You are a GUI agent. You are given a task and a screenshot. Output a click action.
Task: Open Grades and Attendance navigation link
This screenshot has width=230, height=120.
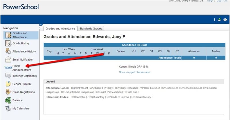tap(20, 35)
